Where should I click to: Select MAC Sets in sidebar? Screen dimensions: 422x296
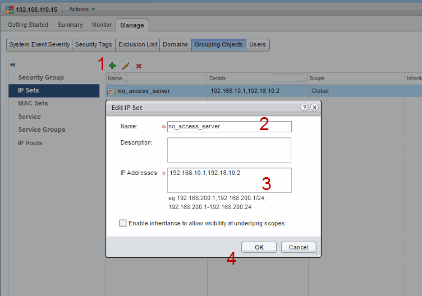click(x=33, y=103)
